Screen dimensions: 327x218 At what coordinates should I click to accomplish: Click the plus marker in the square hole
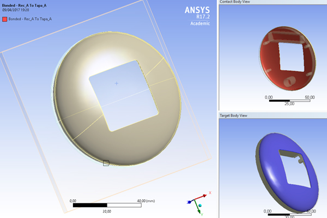coord(116,83)
